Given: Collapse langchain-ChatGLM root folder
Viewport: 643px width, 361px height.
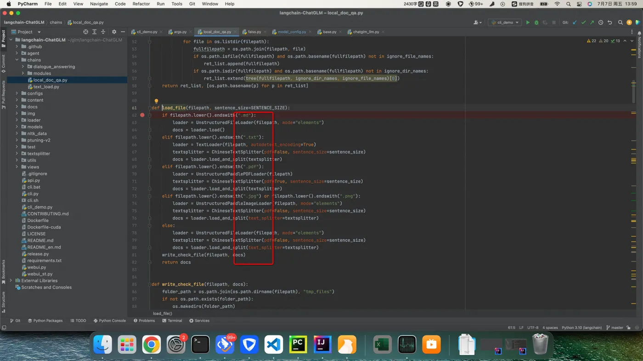Looking at the screenshot, I should click(x=11, y=40).
